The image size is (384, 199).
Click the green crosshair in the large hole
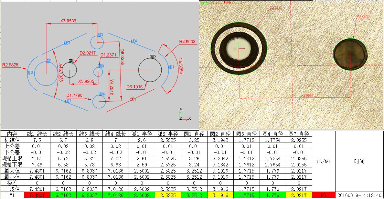(239, 49)
